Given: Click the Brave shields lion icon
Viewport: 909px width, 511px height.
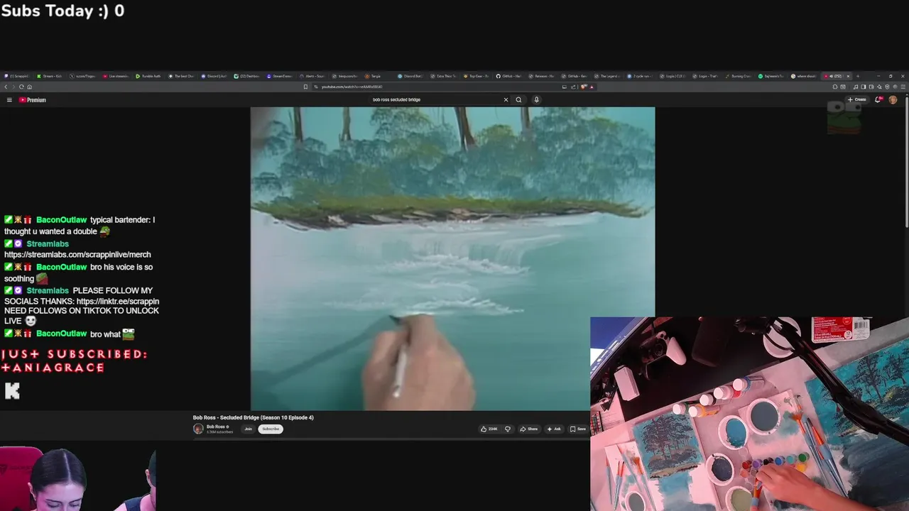Looking at the screenshot, I should pos(583,87).
